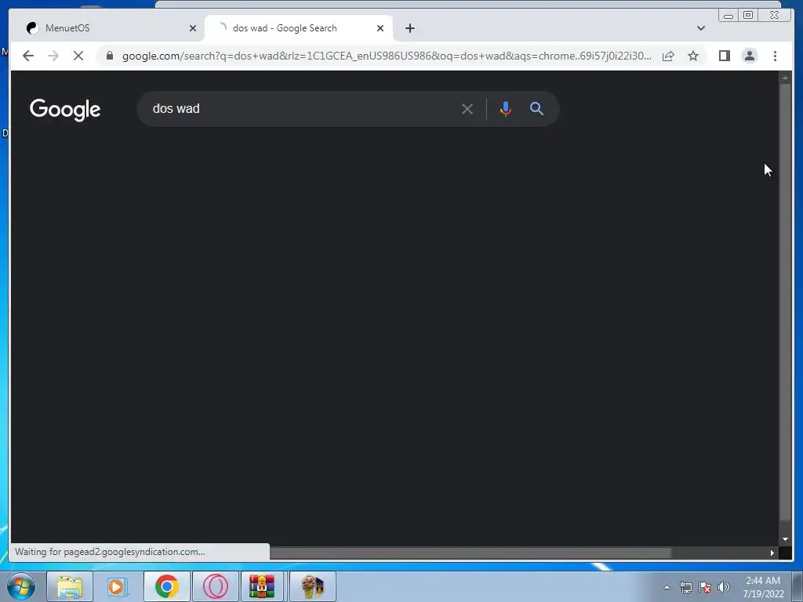Open Action Center flag icon

pos(705,587)
